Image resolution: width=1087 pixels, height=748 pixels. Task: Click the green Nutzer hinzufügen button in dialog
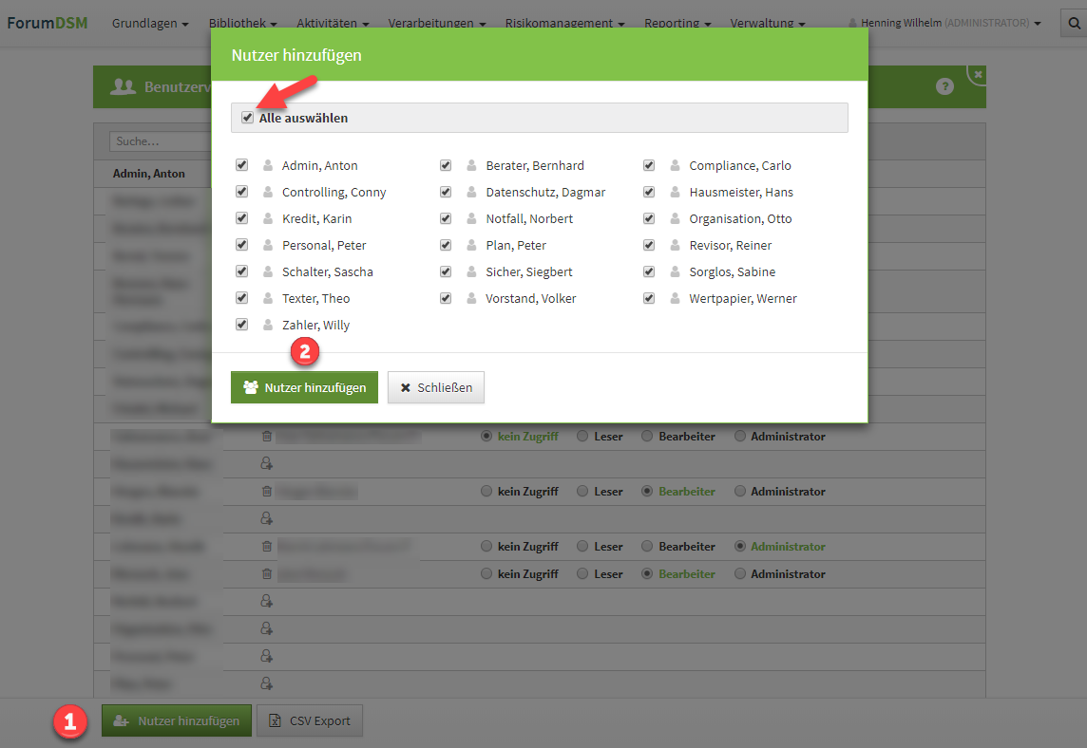(304, 387)
